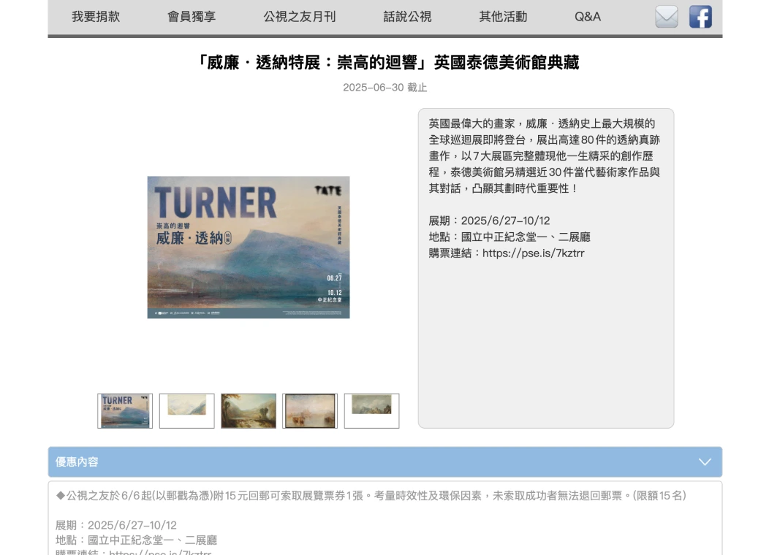
Task: Click the 英國最偉大的畫家 description paragraph
Action: pyautogui.click(x=545, y=156)
